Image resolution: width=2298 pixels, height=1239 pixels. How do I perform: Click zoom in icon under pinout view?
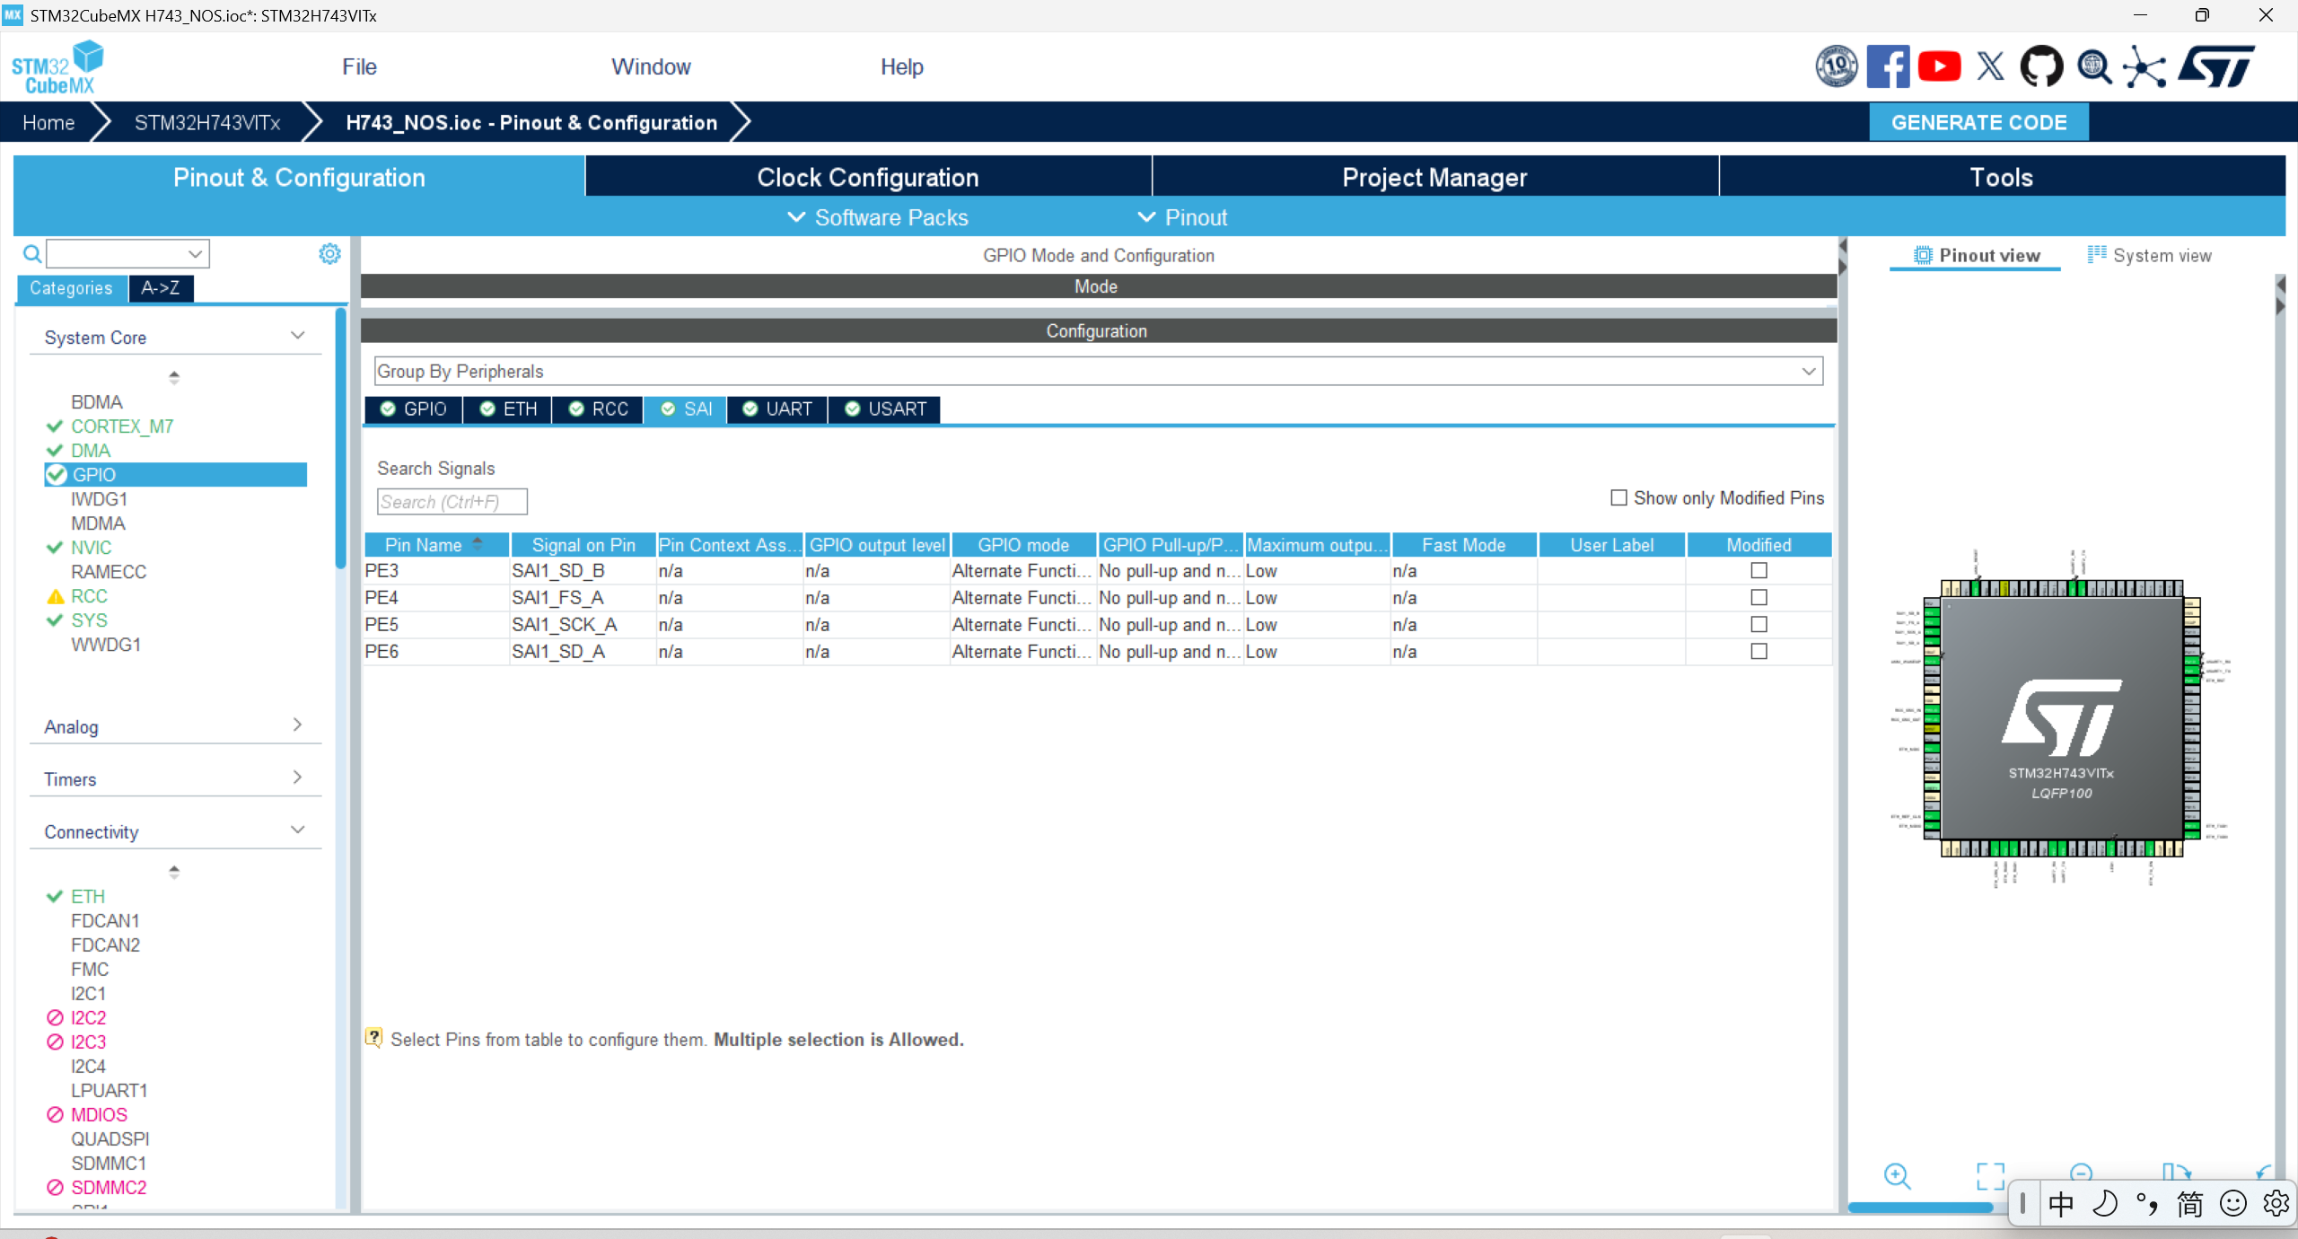click(1897, 1175)
